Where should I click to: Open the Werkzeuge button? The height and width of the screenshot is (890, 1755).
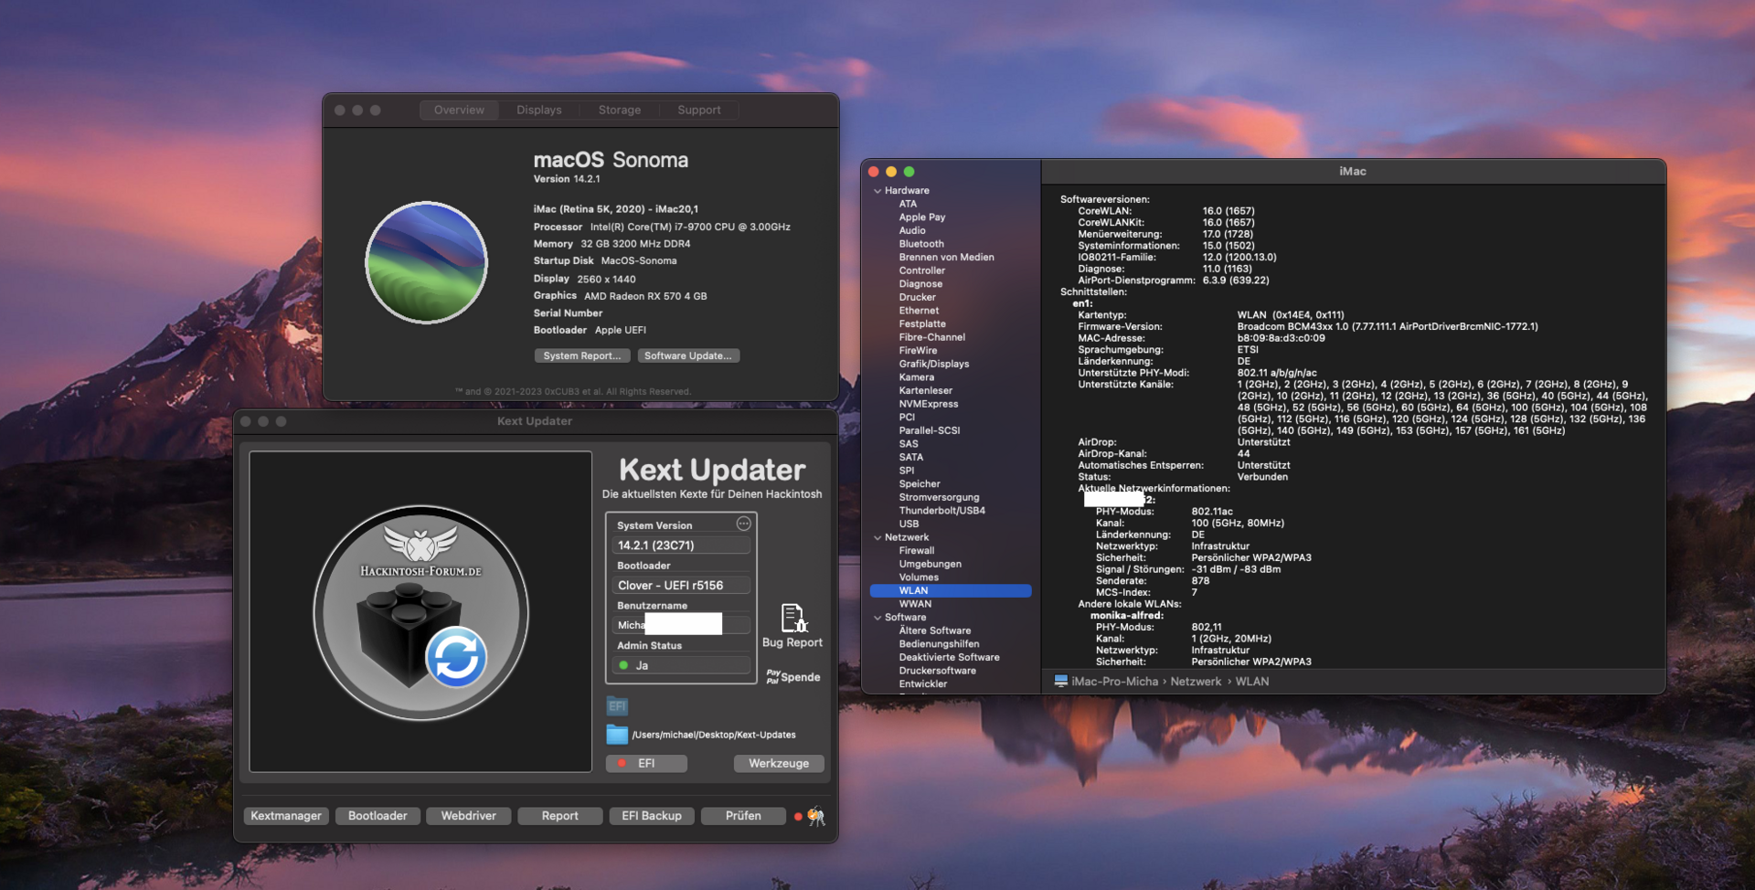click(x=779, y=763)
